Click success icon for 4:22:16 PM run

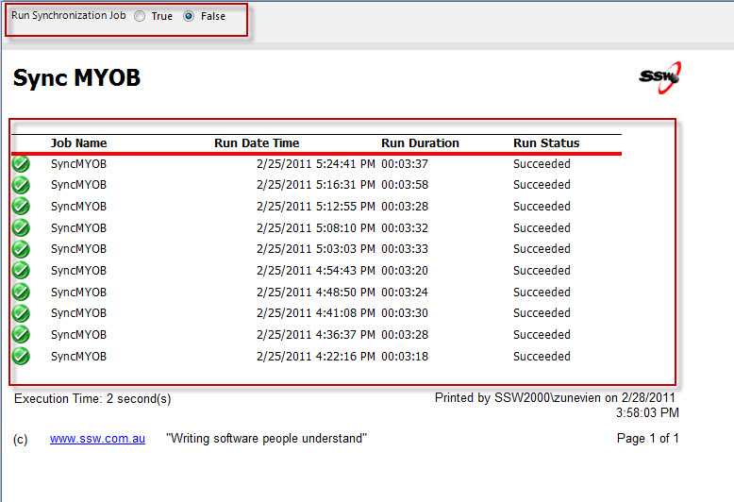(21, 357)
